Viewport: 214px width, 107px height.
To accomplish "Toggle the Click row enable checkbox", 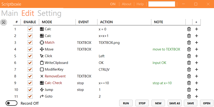I will [30, 56].
